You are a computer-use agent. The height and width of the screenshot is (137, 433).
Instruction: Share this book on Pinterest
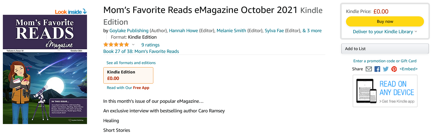(x=394, y=69)
